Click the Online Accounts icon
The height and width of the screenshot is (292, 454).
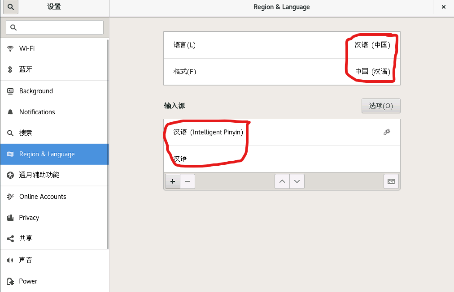click(x=10, y=197)
